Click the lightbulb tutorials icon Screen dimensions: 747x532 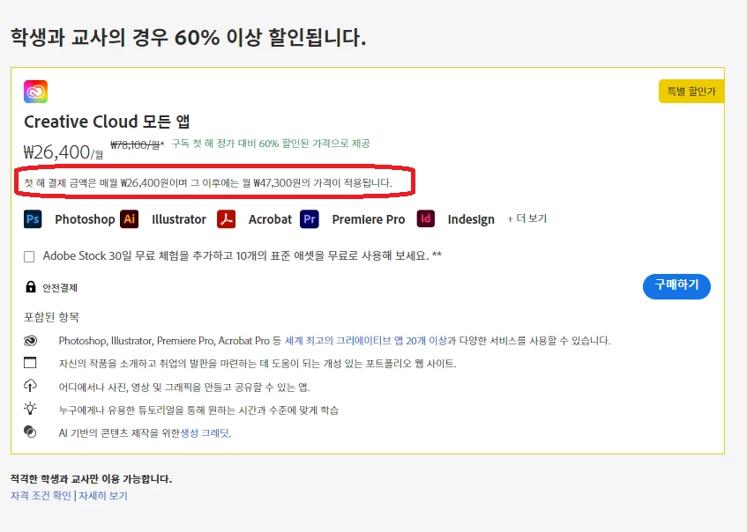[x=30, y=409]
